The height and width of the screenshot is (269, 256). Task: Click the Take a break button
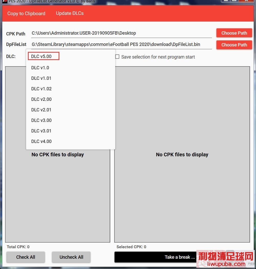tap(180, 257)
